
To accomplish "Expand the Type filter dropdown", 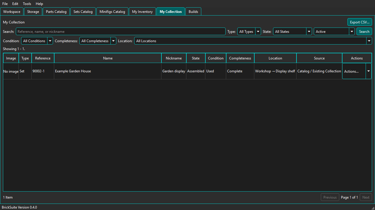I will 249,32.
